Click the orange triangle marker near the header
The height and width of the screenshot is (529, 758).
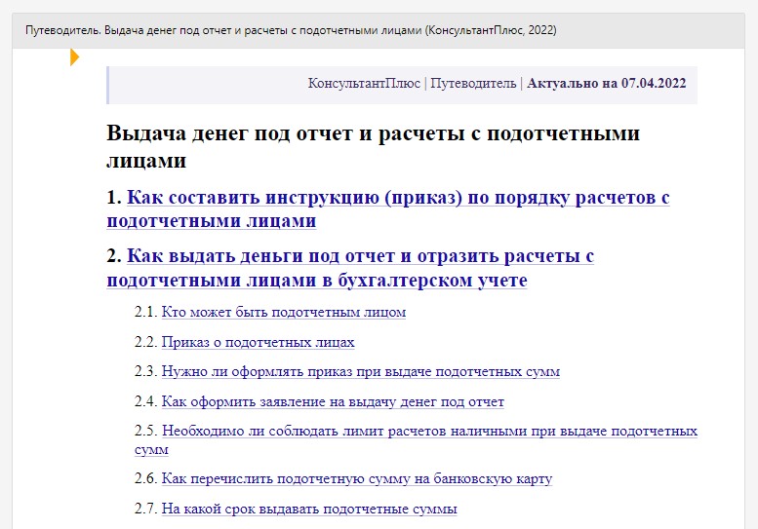74,57
